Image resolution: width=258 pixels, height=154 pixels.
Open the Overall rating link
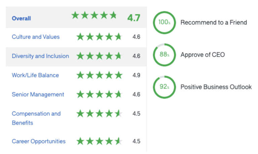21,18
